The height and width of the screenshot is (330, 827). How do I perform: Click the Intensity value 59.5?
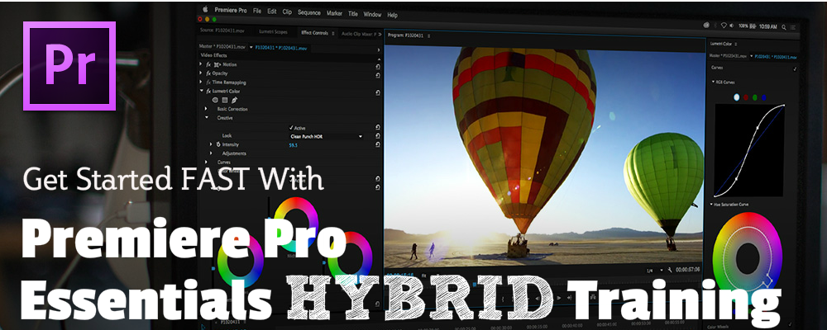[294, 144]
